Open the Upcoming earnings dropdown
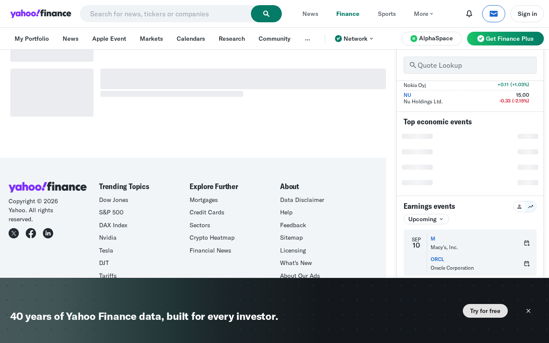The image size is (549, 343). [426, 219]
